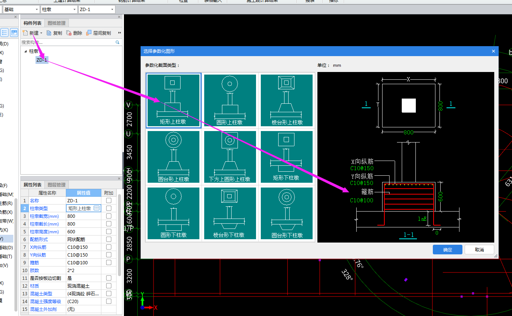This screenshot has width=512, height=316.
Task: Switch to 图层管理 tab
Action: [57, 185]
